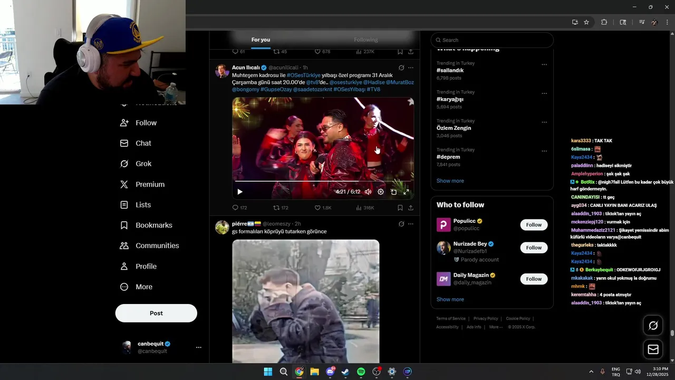The height and width of the screenshot is (380, 675).
Task: Switch to the Following tab
Action: coord(365,40)
